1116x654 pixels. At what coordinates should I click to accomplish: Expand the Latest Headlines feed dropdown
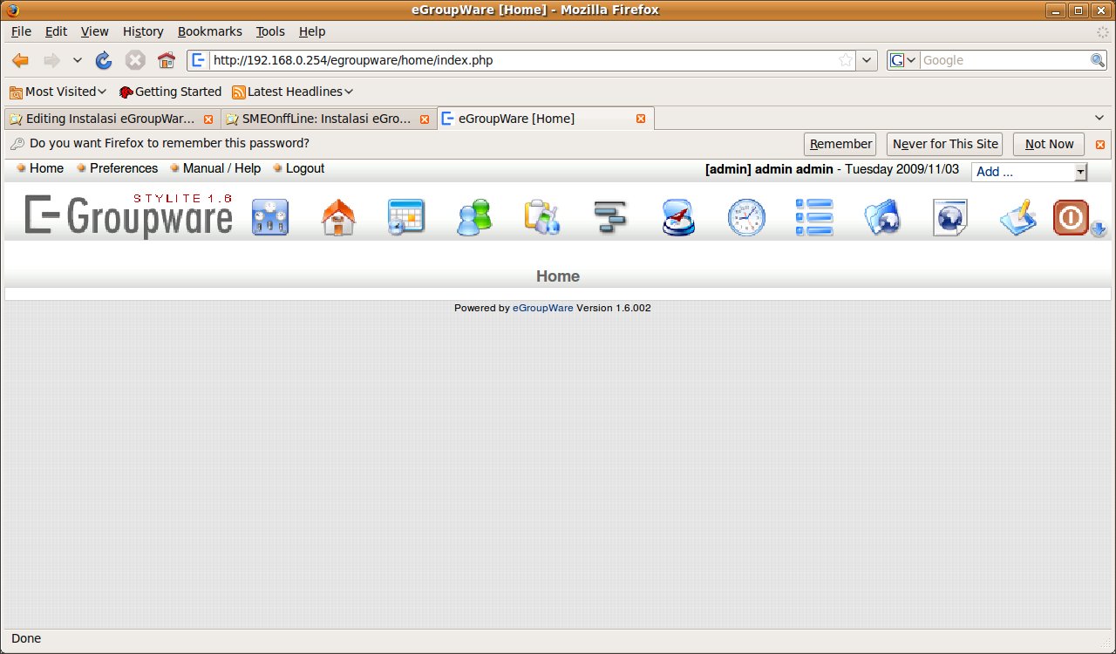pos(293,92)
